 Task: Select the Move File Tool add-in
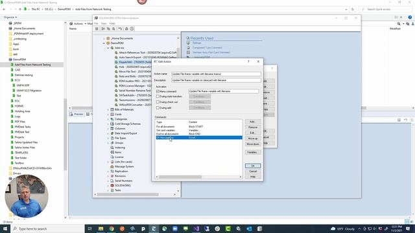coord(135,71)
